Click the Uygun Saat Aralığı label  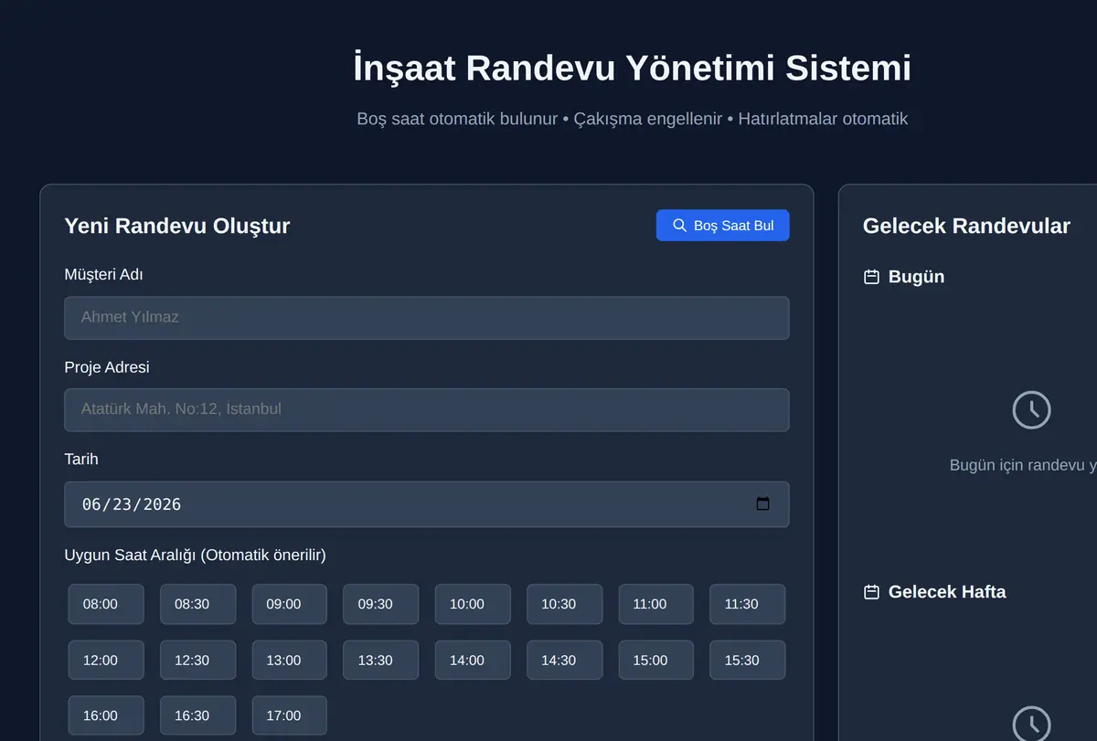(x=196, y=555)
